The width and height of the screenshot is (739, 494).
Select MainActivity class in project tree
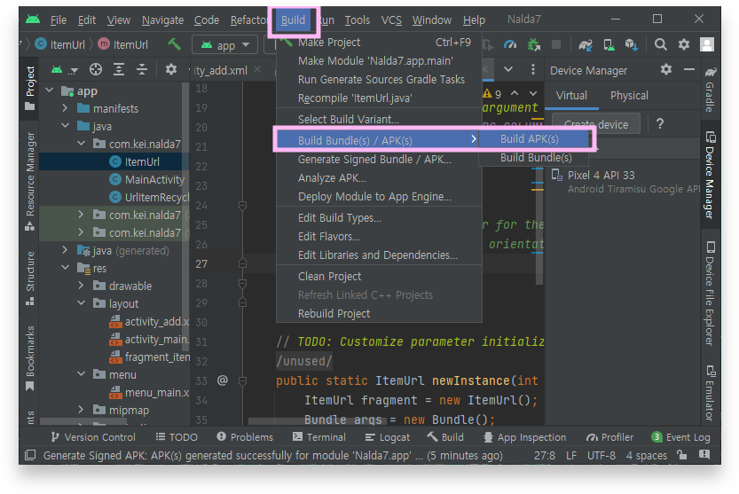point(154,179)
